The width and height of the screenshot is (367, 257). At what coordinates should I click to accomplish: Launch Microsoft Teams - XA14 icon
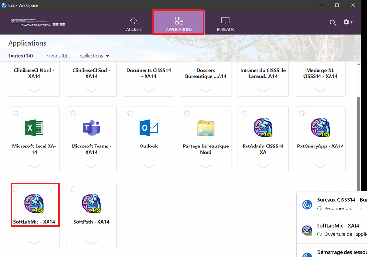(x=91, y=128)
